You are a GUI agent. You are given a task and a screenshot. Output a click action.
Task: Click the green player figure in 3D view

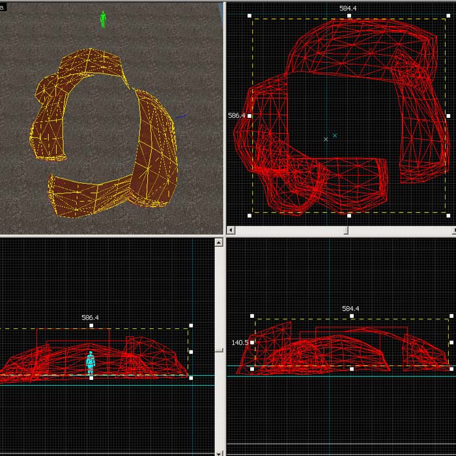tap(102, 20)
